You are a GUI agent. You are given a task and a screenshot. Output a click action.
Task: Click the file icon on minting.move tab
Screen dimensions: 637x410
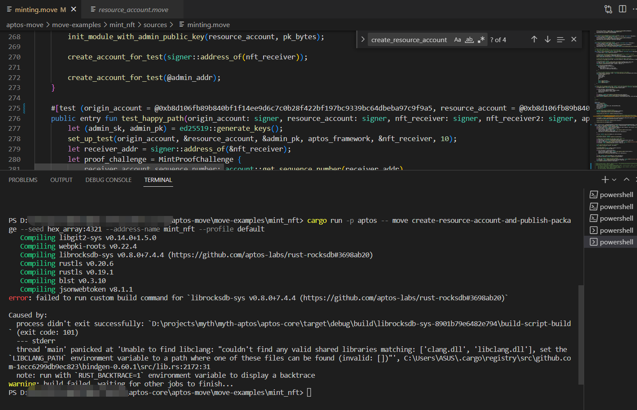click(x=9, y=9)
